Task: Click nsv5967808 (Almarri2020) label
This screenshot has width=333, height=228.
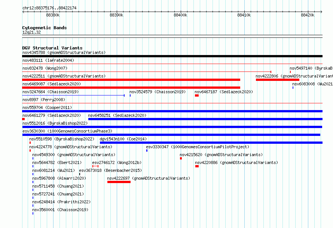Action: [x=59, y=178]
